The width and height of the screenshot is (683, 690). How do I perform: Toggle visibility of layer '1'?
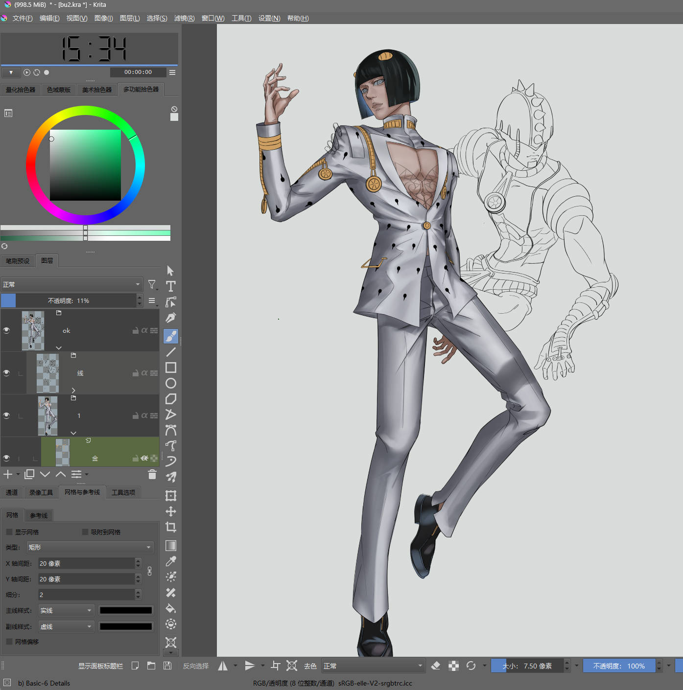pyautogui.click(x=6, y=415)
